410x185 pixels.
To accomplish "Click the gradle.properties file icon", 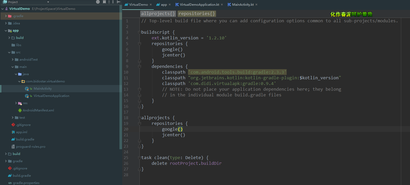I will point(10,183).
